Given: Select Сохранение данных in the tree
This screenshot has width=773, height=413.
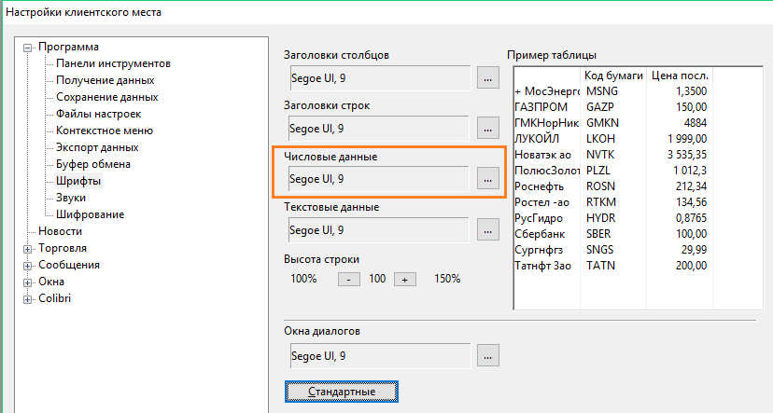Looking at the screenshot, I should [x=107, y=97].
